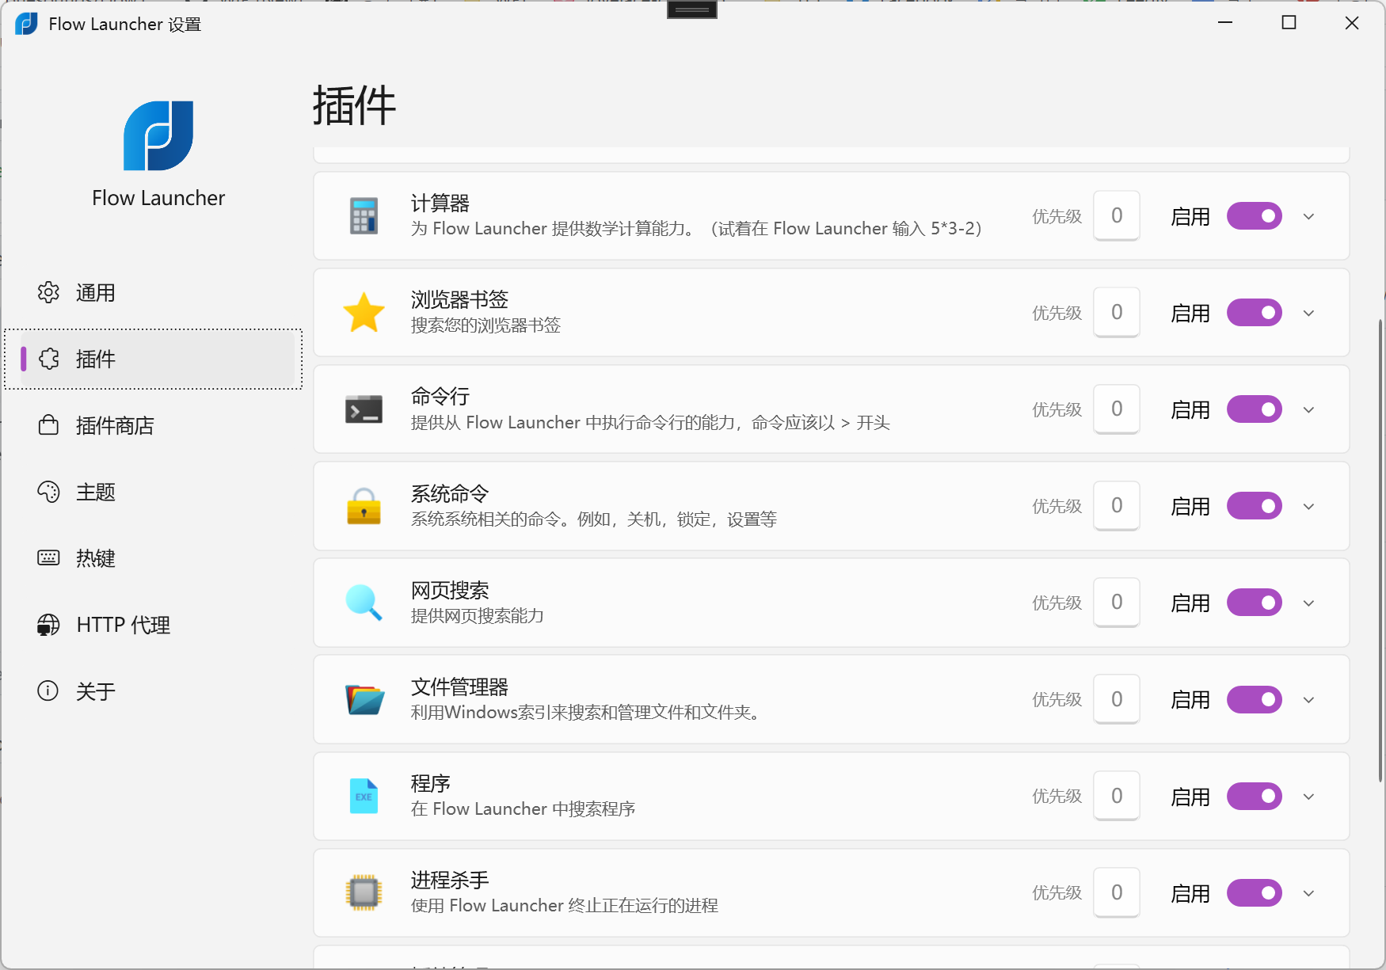
Task: Edit the 浏览器书签 priority value
Action: pos(1117,312)
